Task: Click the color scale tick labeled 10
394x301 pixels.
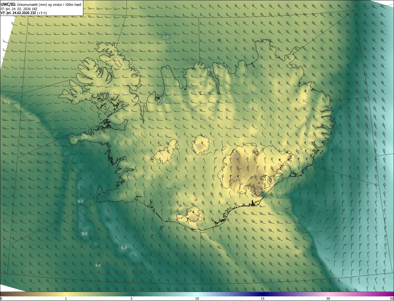Action: [197, 299]
